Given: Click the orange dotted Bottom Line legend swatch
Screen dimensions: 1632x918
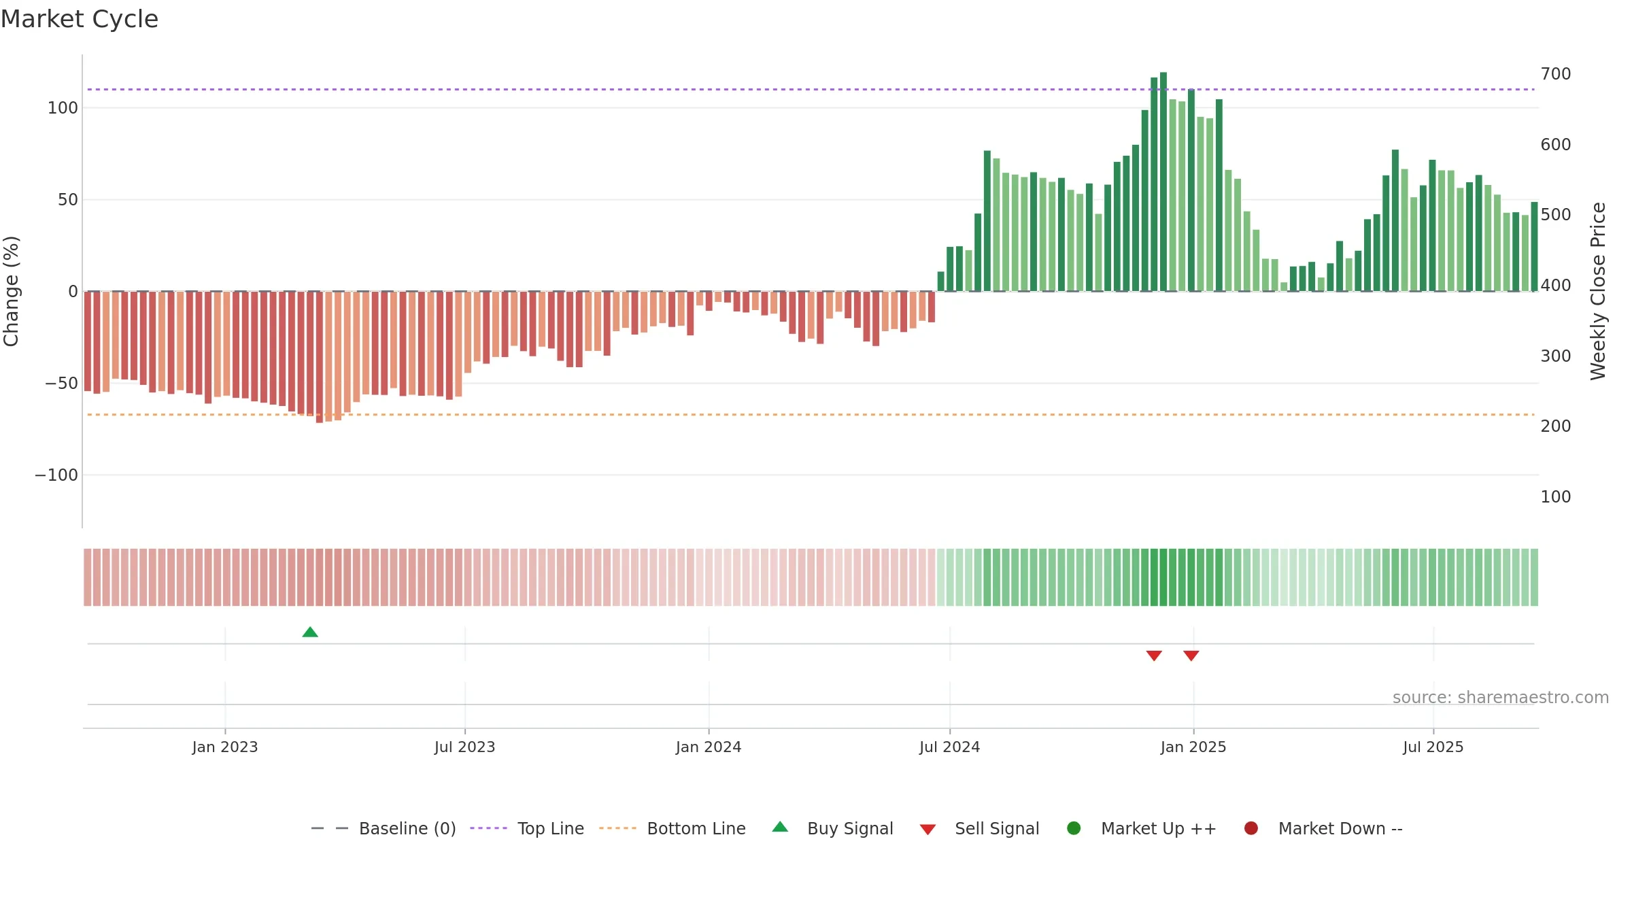Looking at the screenshot, I should click(x=617, y=828).
